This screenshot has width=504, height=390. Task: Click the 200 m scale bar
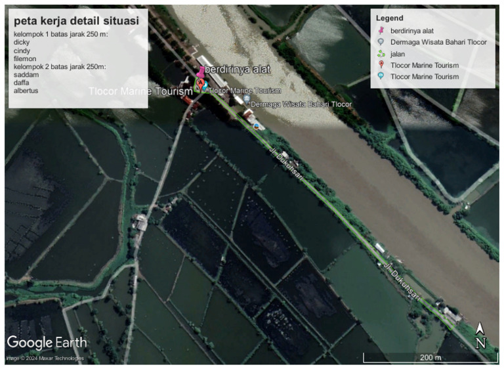pyautogui.click(x=430, y=358)
